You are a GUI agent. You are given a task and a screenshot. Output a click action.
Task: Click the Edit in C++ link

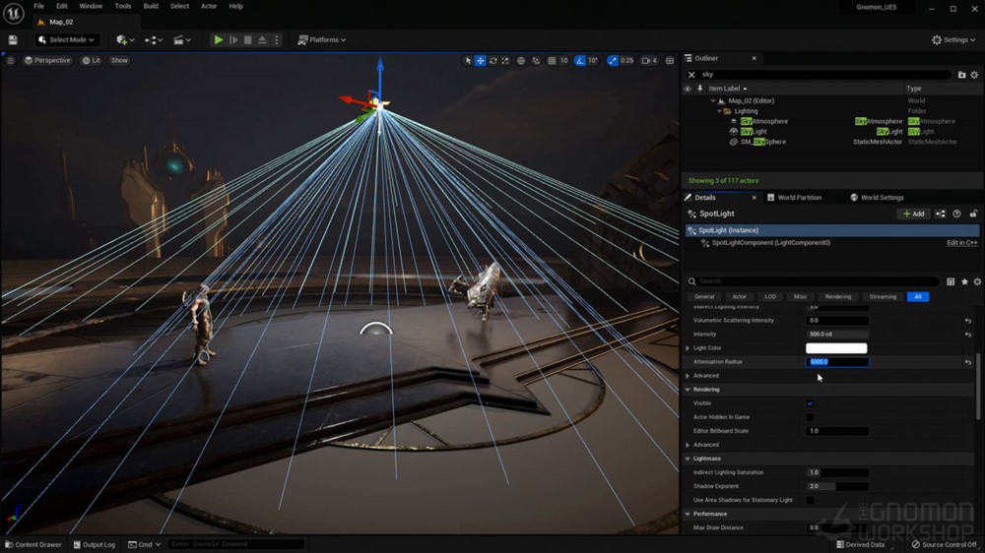[961, 243]
